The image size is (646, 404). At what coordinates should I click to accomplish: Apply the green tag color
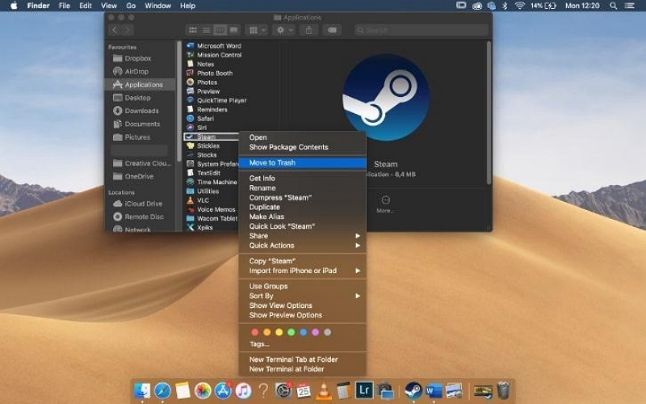click(x=292, y=332)
